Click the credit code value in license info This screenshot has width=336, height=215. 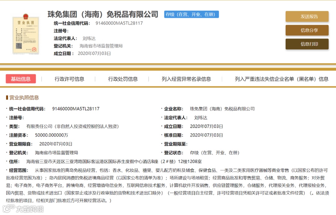(x=76, y=109)
